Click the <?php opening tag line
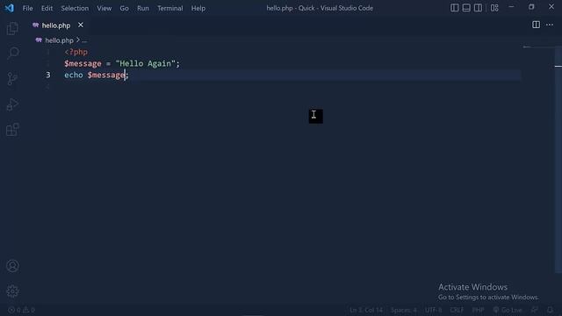The height and width of the screenshot is (316, 562). [76, 52]
